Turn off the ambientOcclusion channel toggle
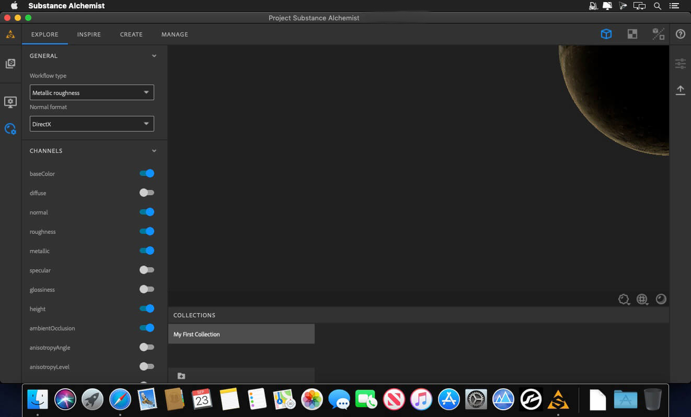 [147, 328]
